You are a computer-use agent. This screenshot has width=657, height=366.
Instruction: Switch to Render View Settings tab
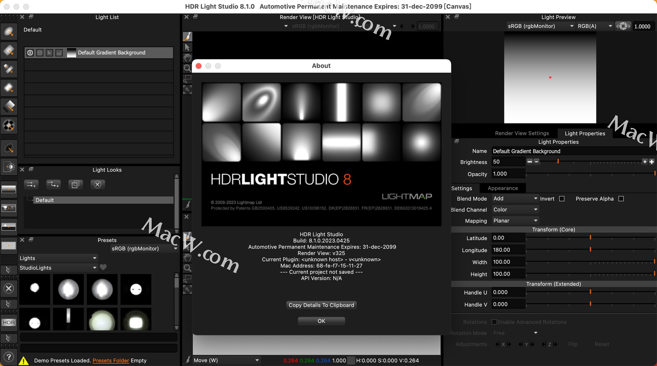[522, 133]
